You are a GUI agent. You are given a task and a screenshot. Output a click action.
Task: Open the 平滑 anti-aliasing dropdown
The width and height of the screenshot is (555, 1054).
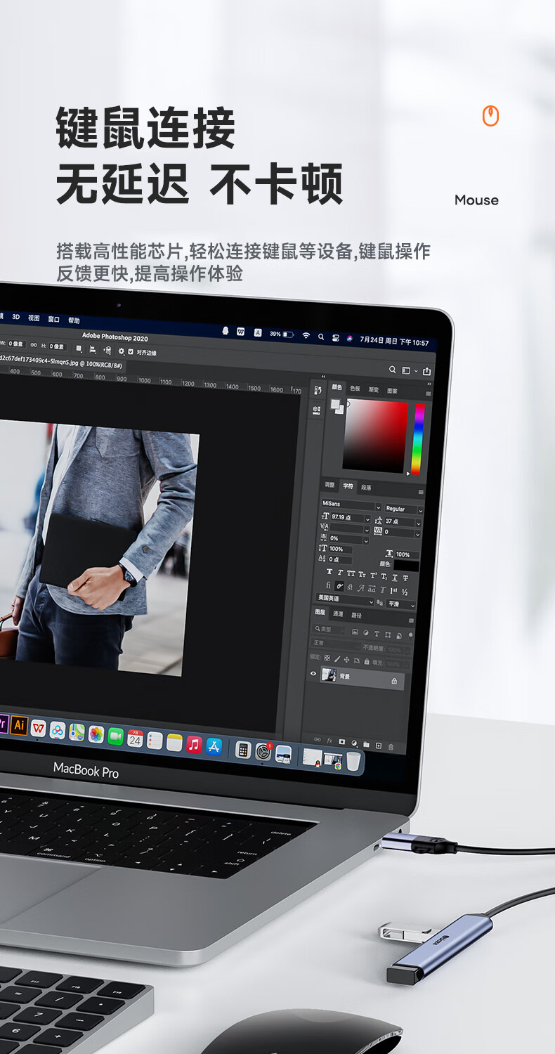tap(401, 604)
